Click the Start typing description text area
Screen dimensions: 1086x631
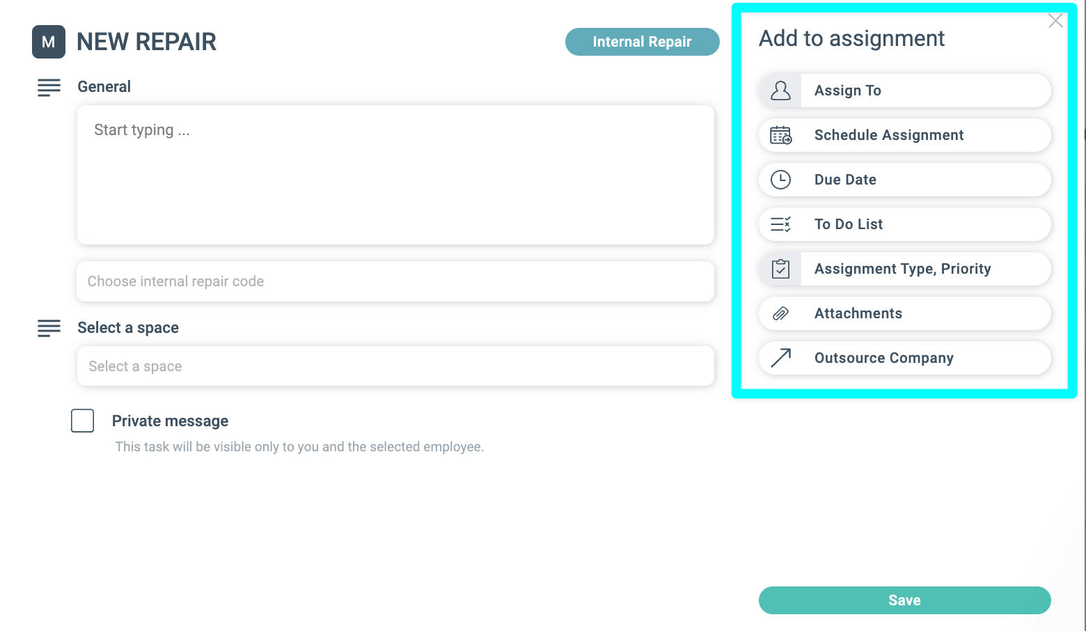pos(395,175)
